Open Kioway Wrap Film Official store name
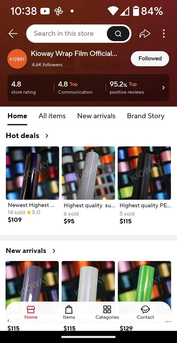 (74, 54)
